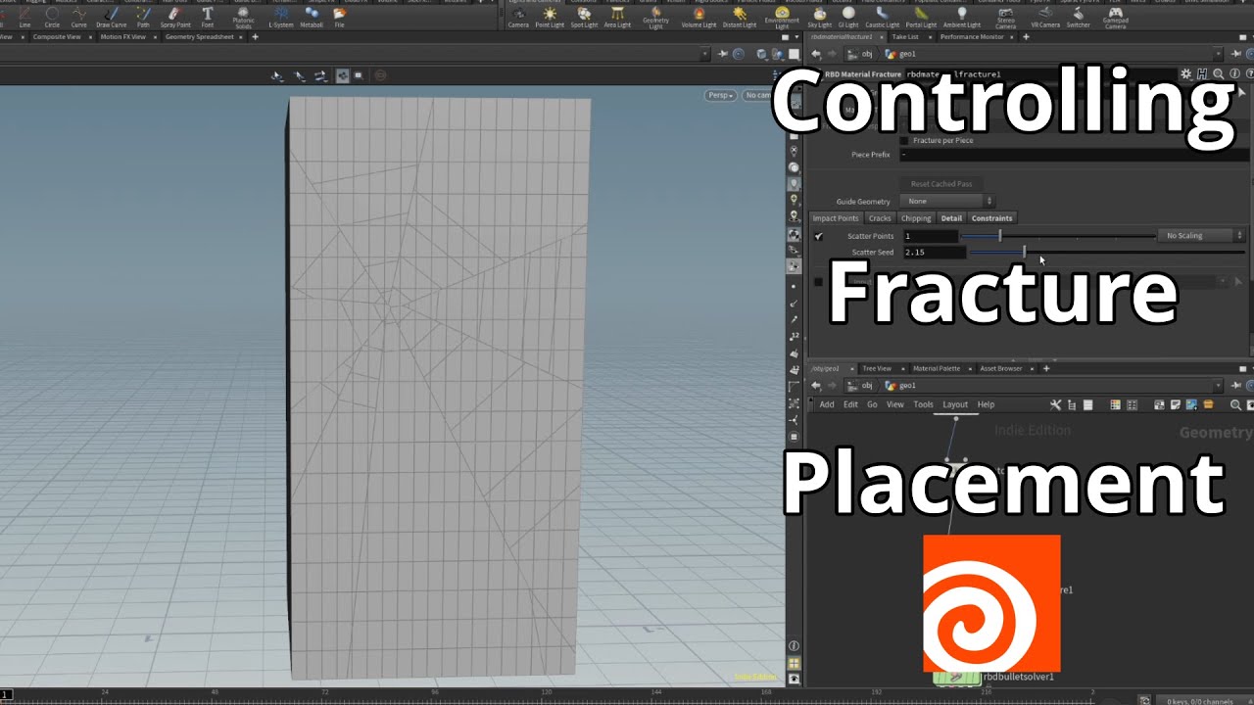Viewport: 1254px width, 705px height.
Task: Select the Spray Paint shelf tool
Action: [175, 17]
